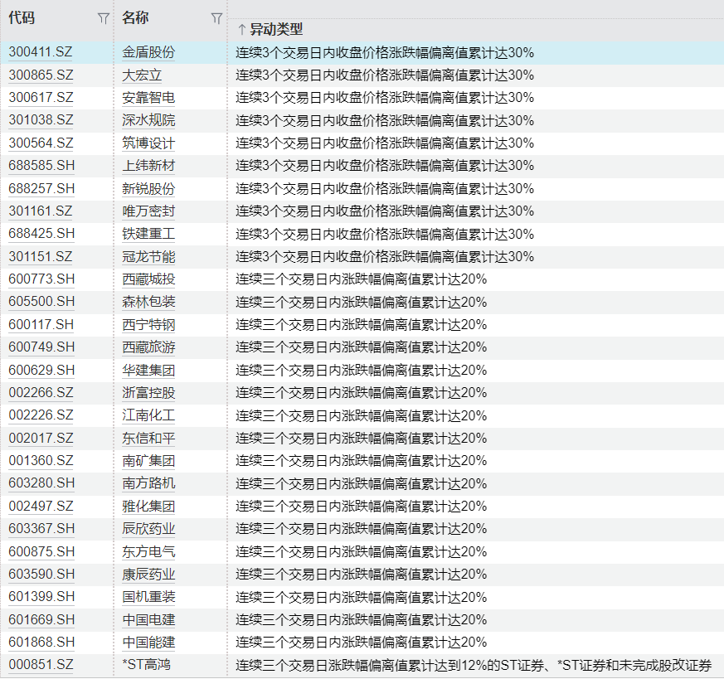Sort by the 异动类型 column arrow

click(x=241, y=30)
